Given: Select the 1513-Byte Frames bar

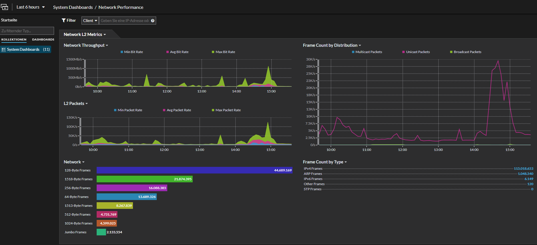Looking at the screenshot, I should click(115, 206).
